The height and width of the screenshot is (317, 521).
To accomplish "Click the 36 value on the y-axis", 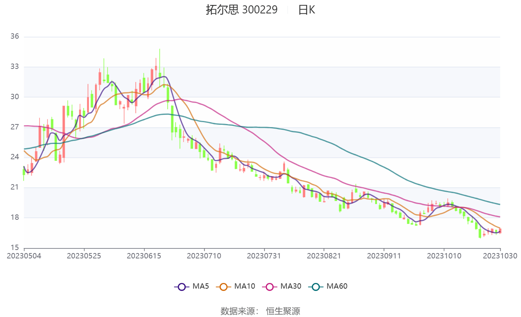I will (15, 37).
